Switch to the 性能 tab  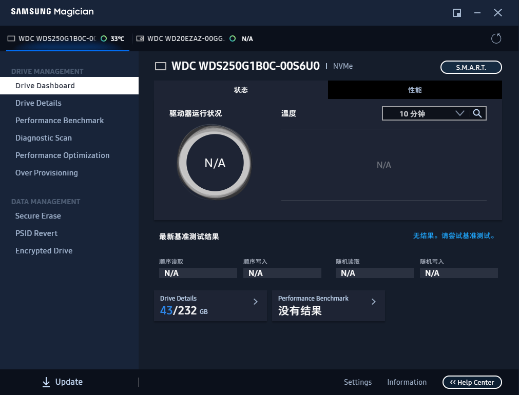click(415, 90)
